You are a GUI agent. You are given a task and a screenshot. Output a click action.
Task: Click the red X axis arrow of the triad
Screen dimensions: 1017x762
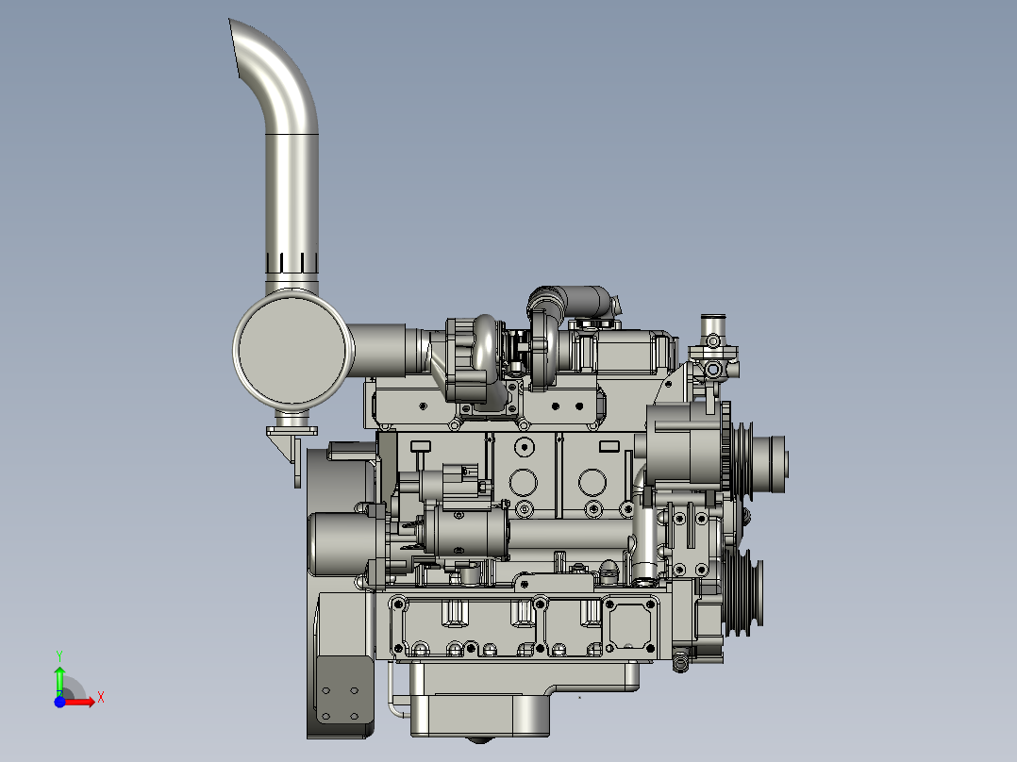[80, 702]
